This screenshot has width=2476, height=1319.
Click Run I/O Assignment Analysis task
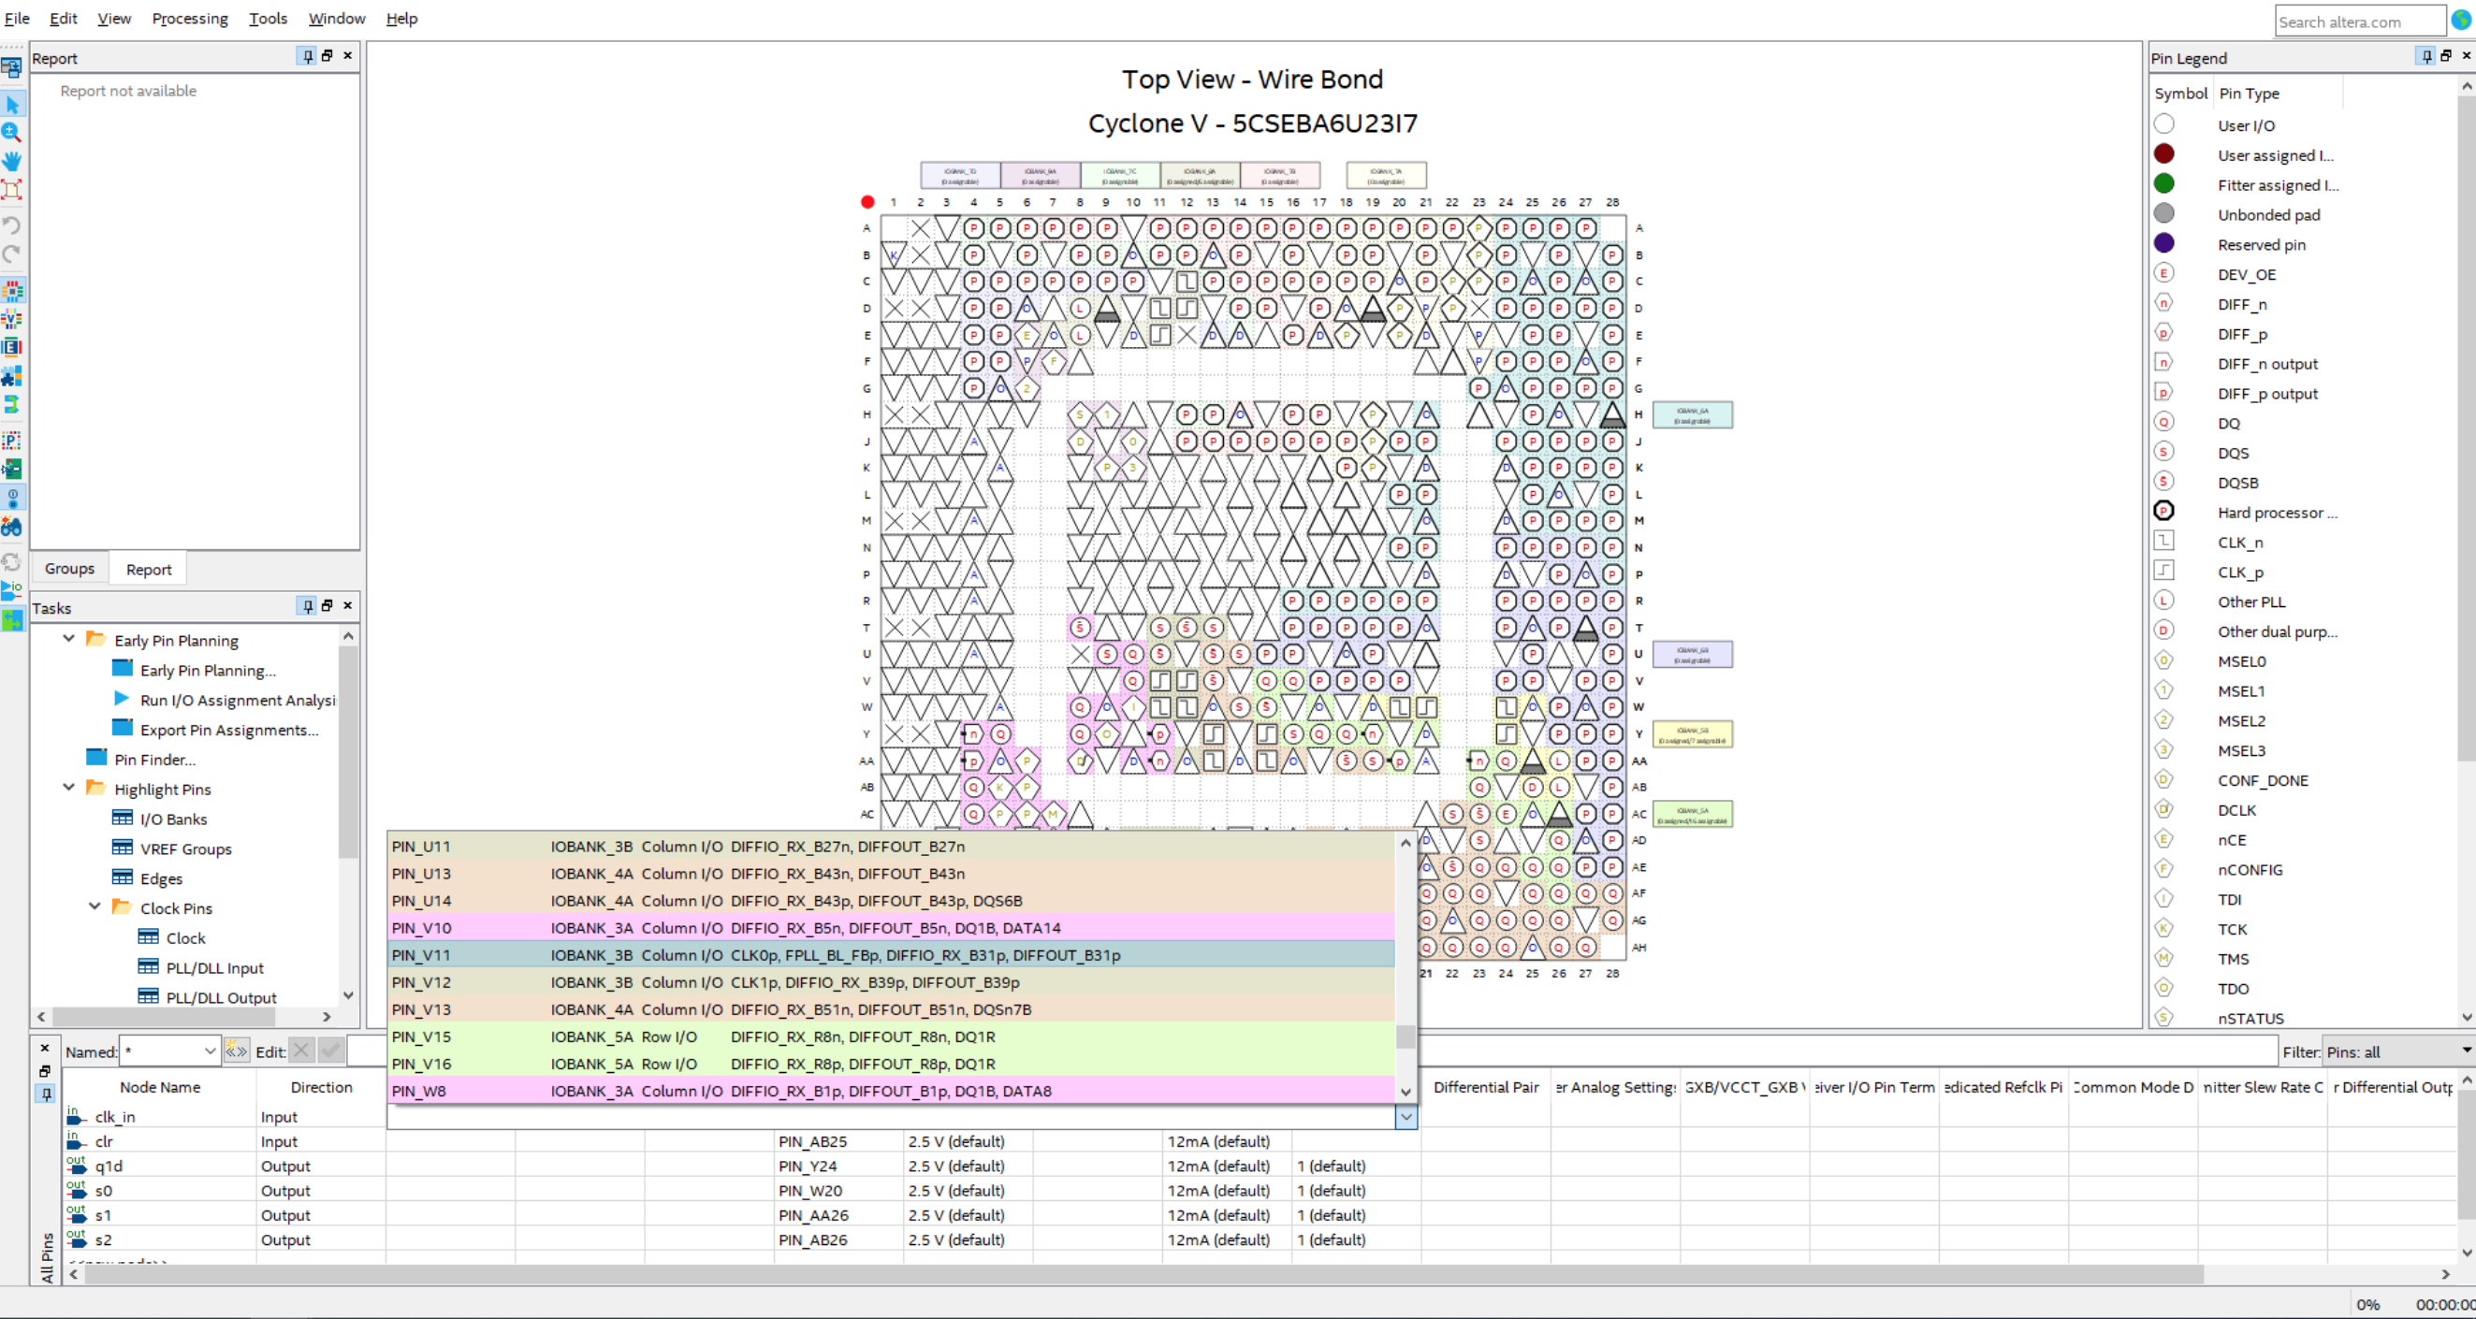[237, 701]
